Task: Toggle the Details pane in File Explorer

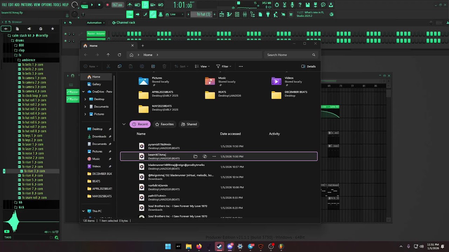Action: (x=308, y=66)
